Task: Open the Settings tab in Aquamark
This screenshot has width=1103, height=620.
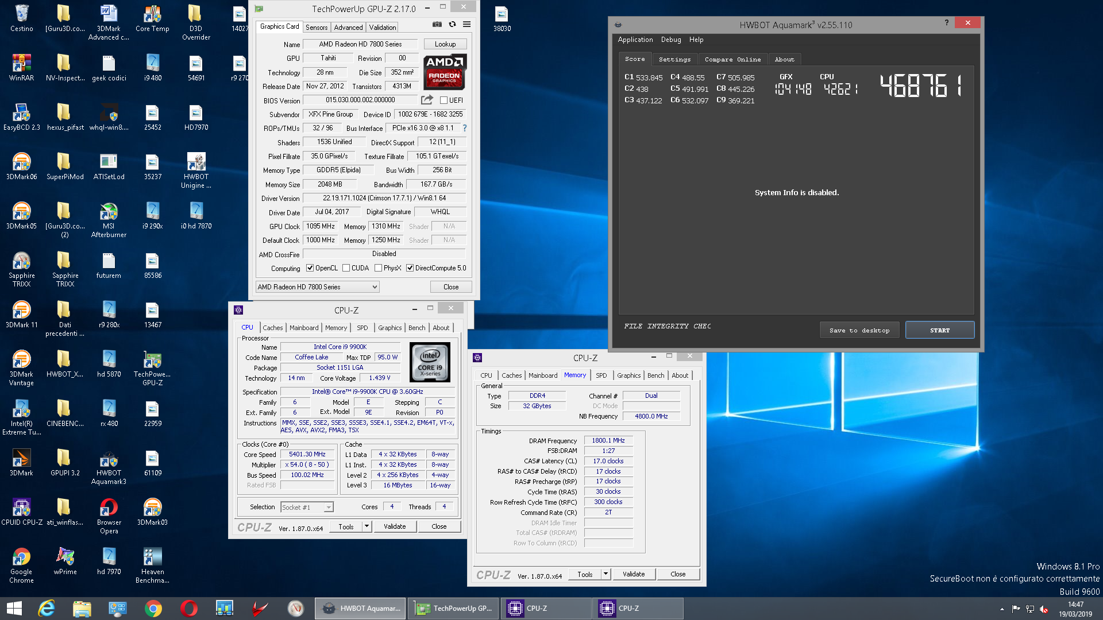Action: 674,60
